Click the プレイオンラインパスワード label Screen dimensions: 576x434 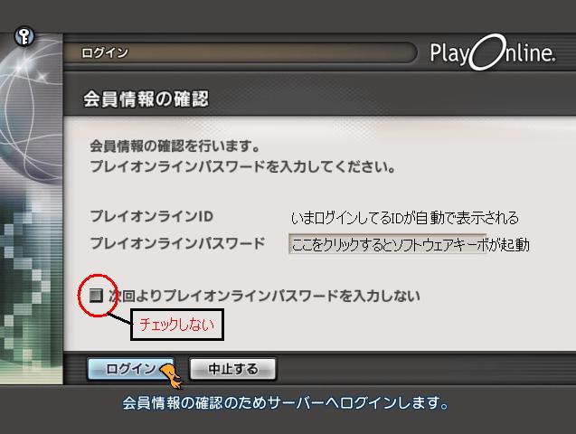178,243
